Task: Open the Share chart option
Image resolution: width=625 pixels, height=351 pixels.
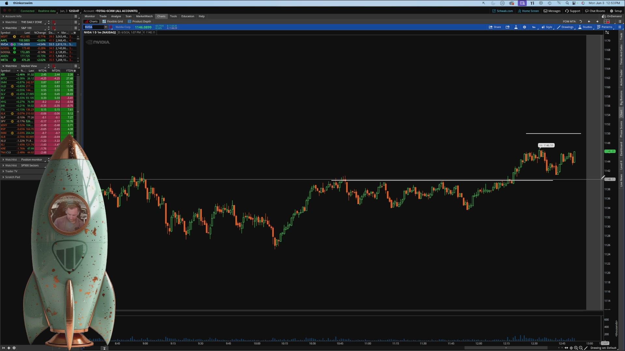Action: point(495,27)
